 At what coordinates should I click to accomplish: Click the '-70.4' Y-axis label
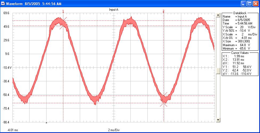click(6, 108)
